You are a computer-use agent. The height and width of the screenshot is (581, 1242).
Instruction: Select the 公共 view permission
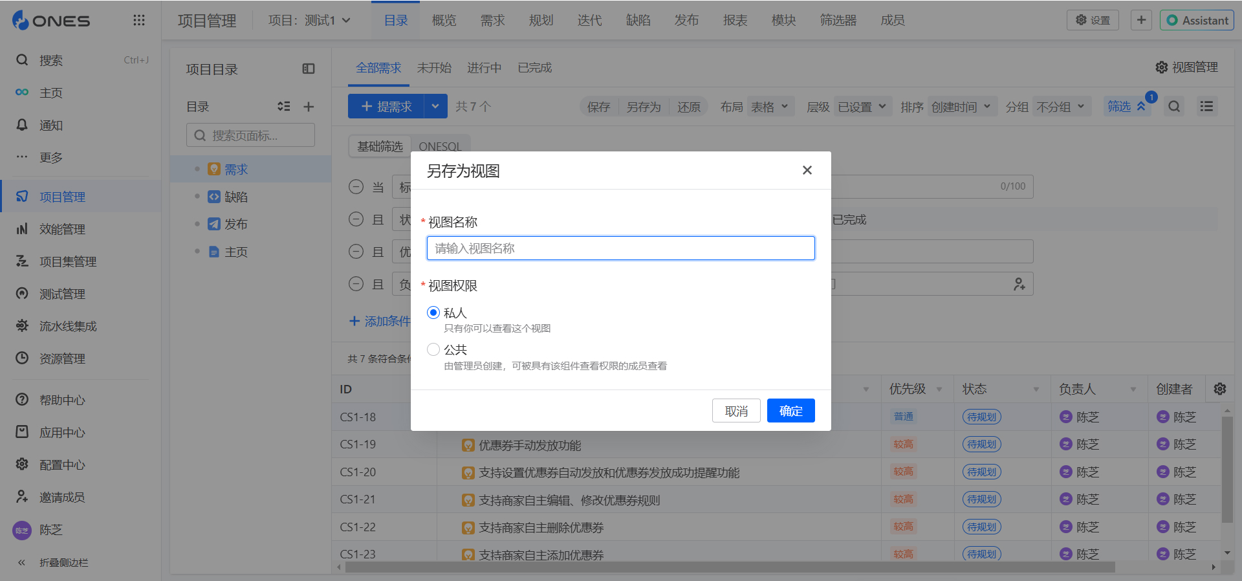433,349
